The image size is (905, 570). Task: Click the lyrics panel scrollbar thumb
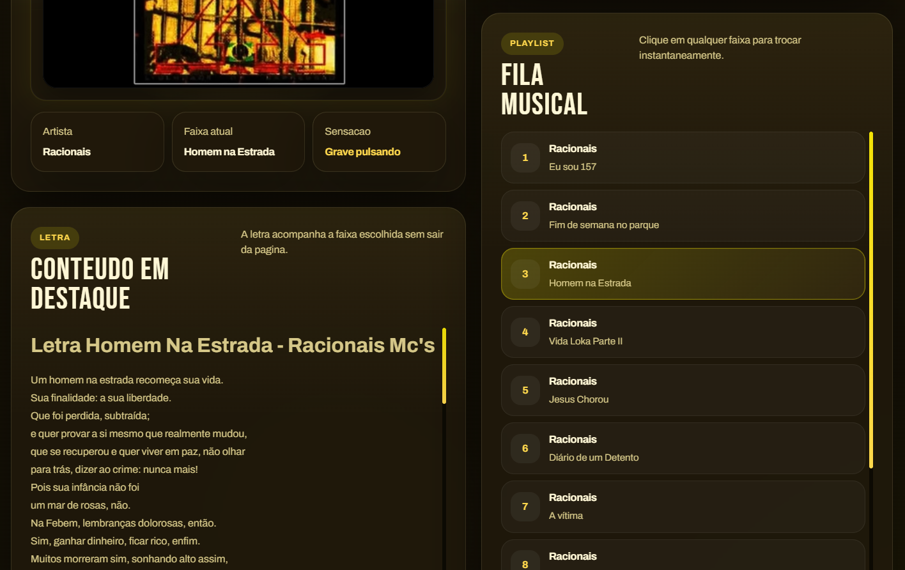click(x=444, y=366)
